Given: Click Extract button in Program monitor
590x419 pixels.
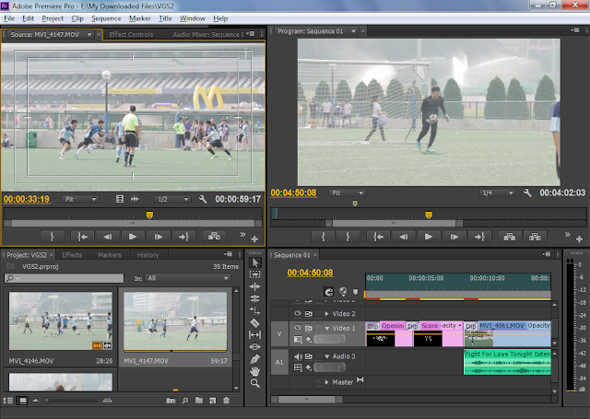Looking at the screenshot, I should coord(535,237).
